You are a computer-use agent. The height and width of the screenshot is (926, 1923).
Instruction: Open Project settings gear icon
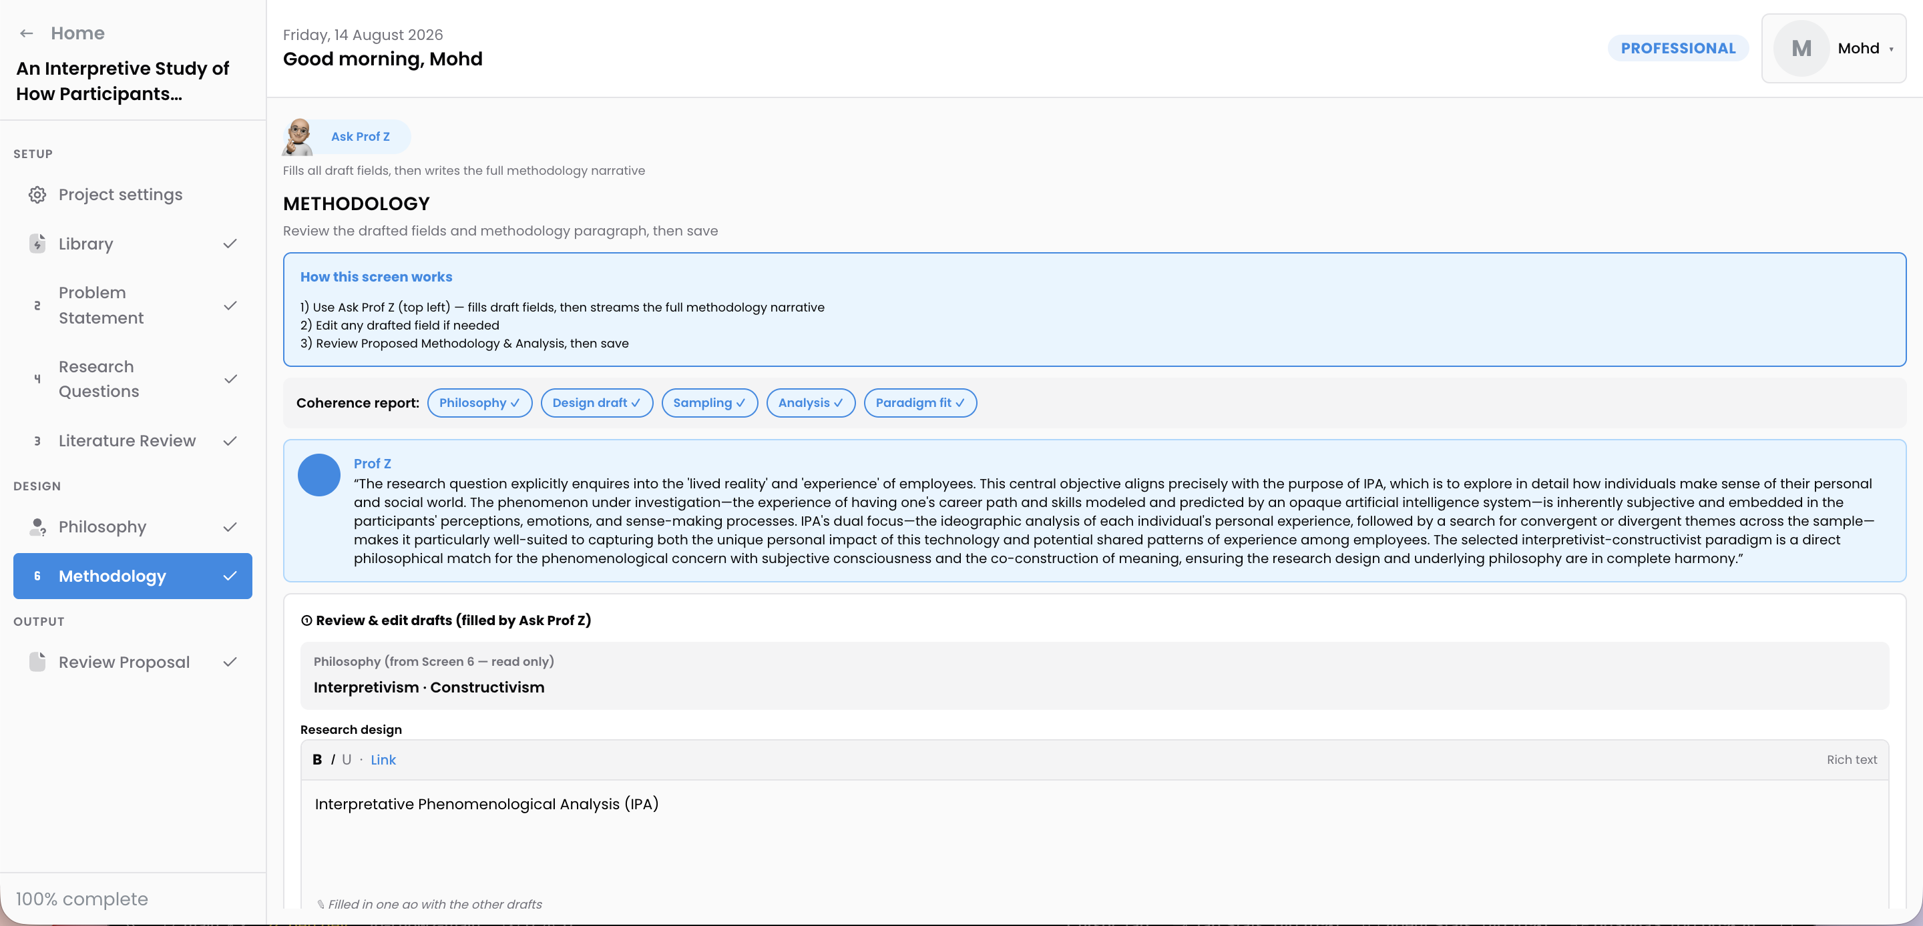click(x=37, y=195)
